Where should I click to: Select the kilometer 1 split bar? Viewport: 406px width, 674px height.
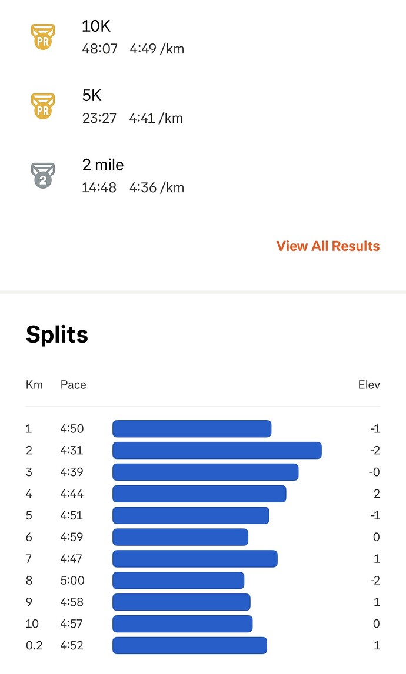click(192, 429)
